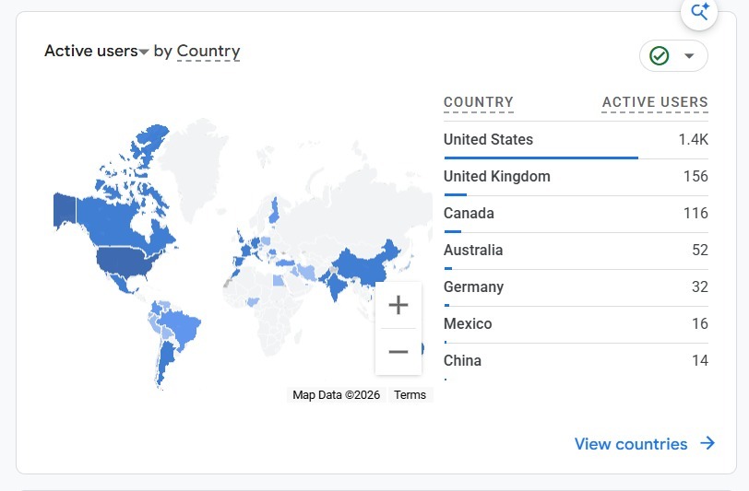Viewport: 749px width, 491px height.
Task: Click the View countries arrow icon
Action: point(707,443)
